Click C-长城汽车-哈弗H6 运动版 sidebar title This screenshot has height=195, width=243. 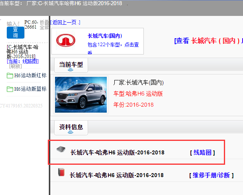click(x=22, y=52)
